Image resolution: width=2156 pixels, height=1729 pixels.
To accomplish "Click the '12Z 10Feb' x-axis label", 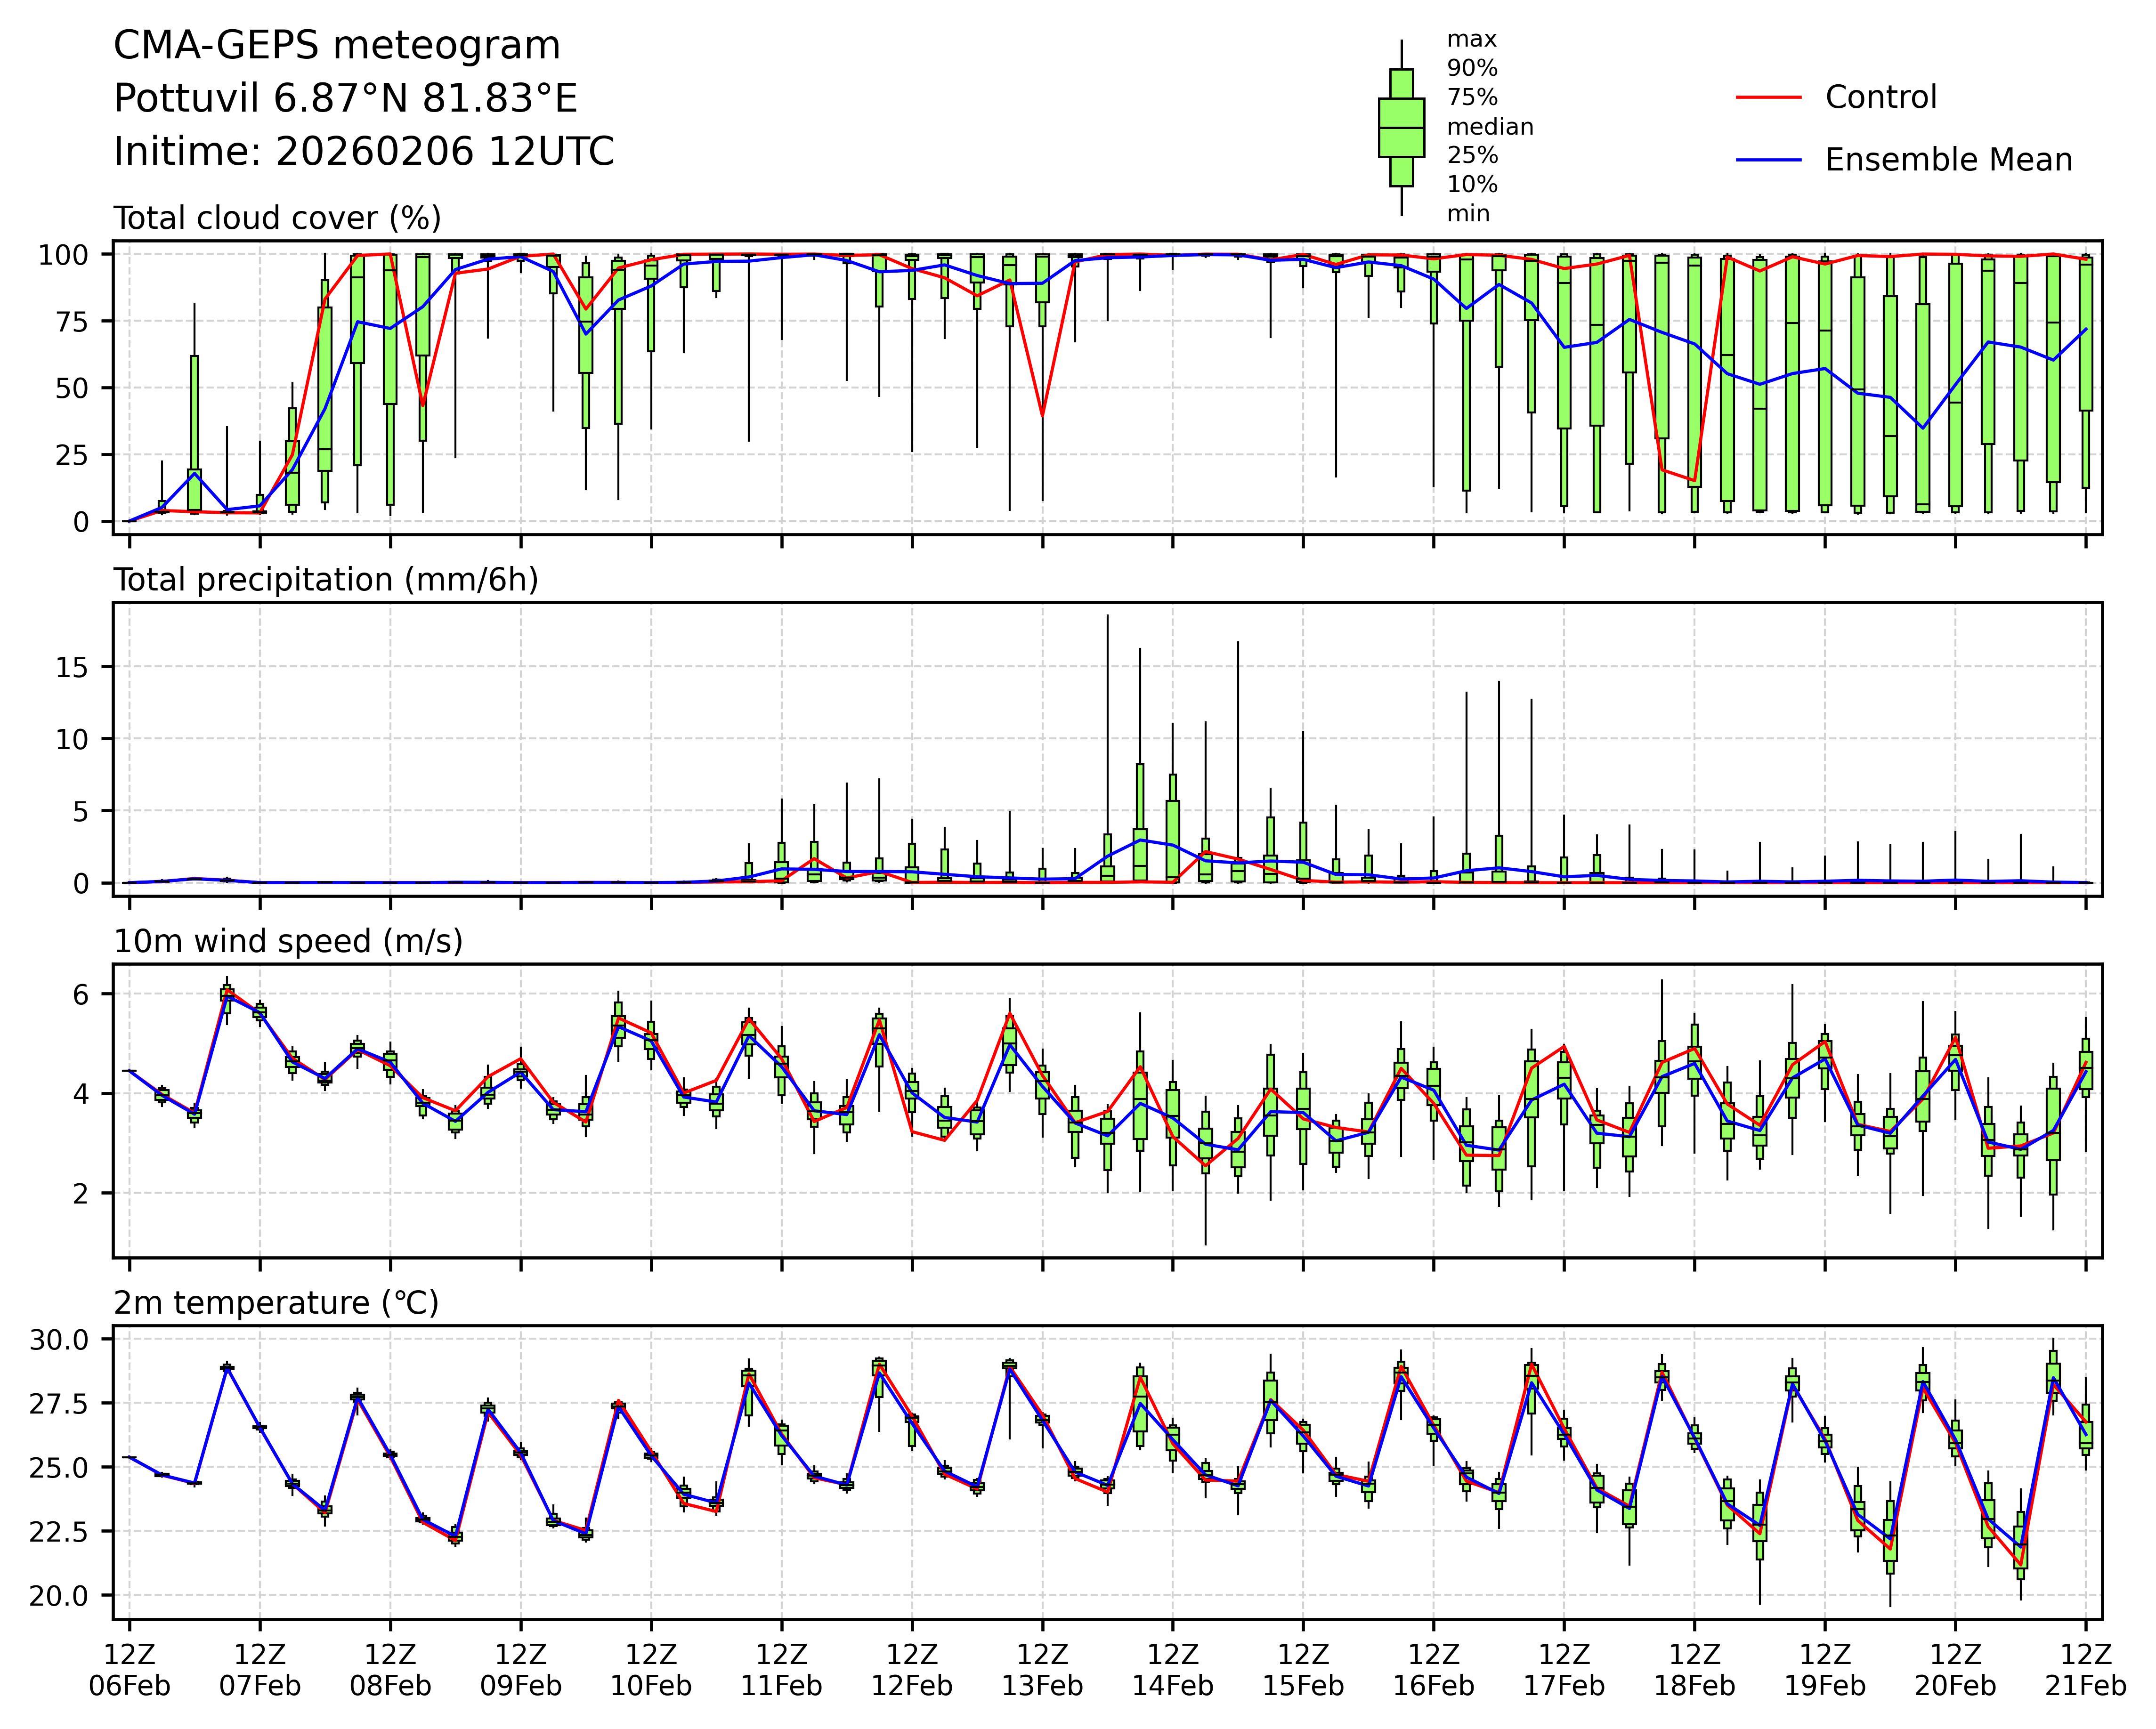I will [x=651, y=1669].
